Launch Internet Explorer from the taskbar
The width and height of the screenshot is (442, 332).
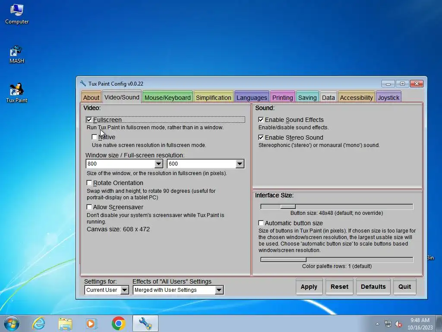[x=38, y=323]
